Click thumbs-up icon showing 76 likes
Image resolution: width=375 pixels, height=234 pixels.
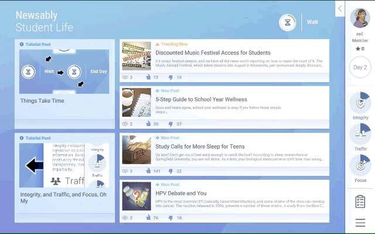[x=148, y=218]
